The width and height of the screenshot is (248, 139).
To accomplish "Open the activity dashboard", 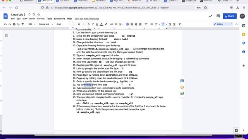I will coord(210,16).
